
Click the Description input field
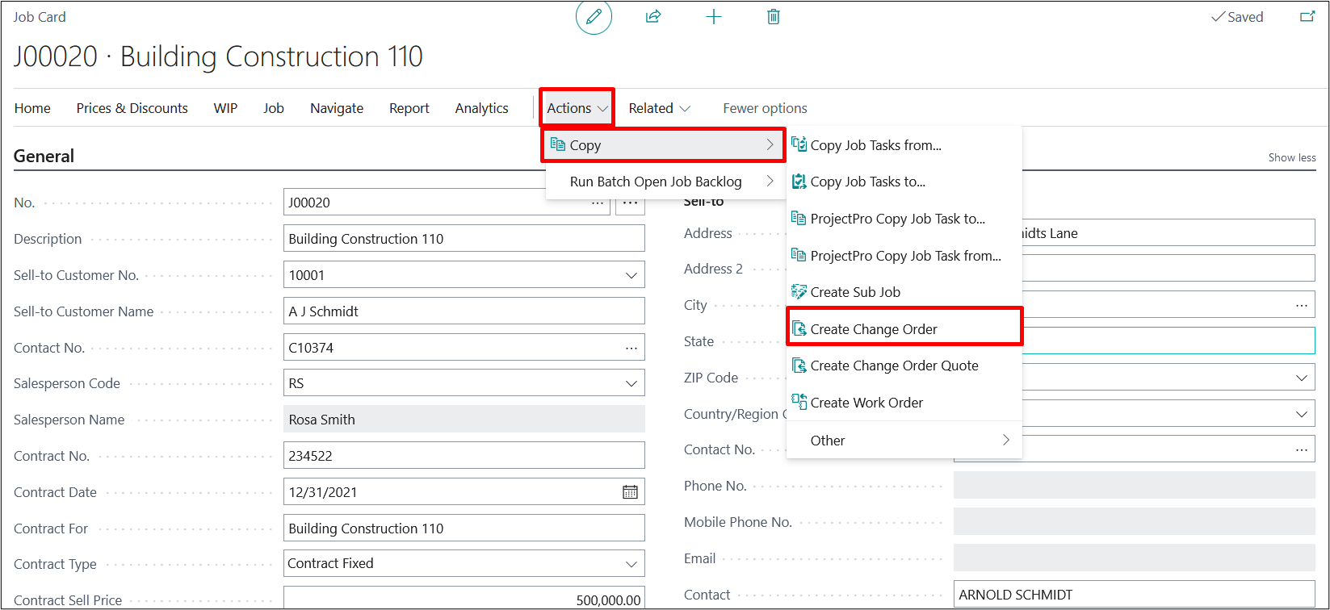(x=464, y=239)
